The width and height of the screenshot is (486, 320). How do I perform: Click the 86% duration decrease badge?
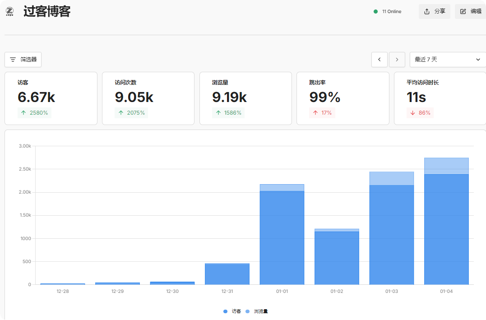point(420,113)
